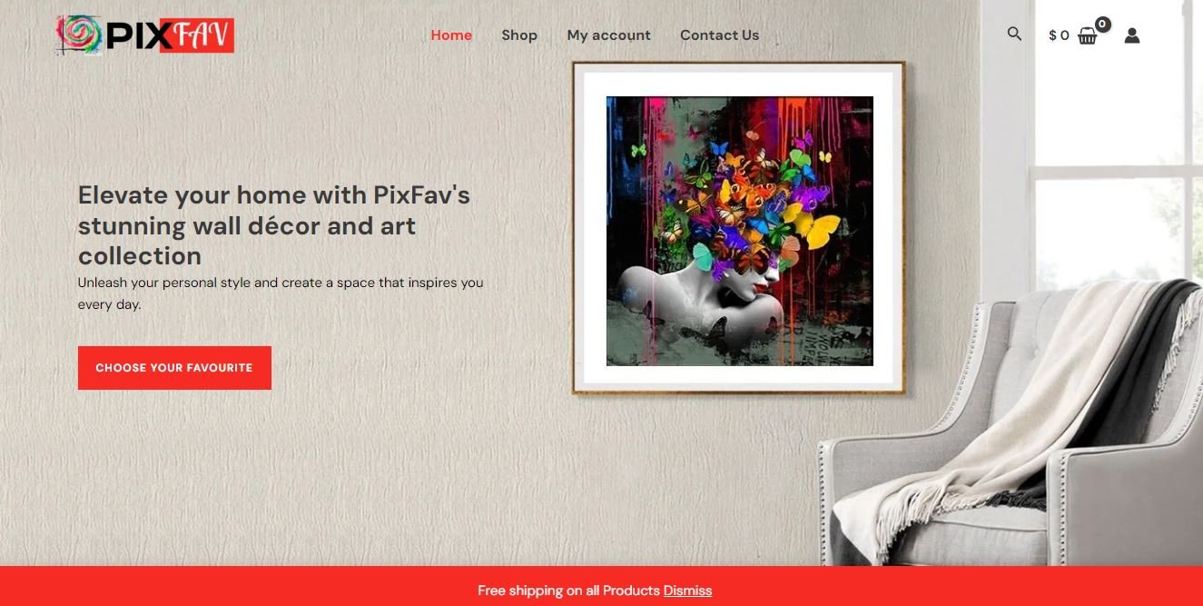Screen dimensions: 1203x606
Task: Open the search magnifier icon
Action: 1014,34
